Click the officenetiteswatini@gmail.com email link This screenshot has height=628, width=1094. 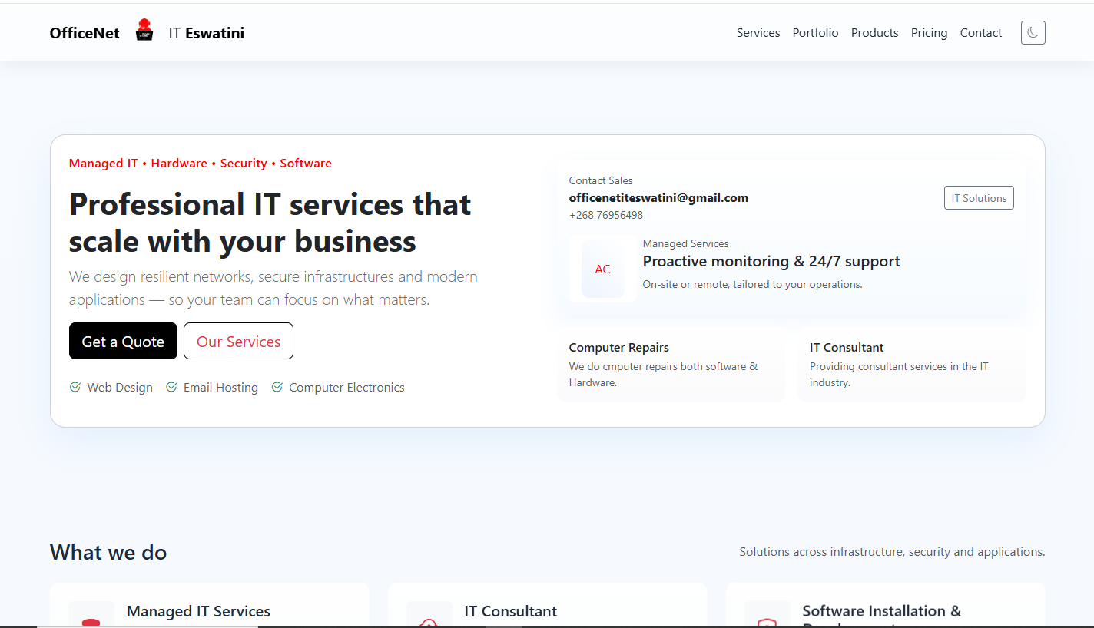click(x=658, y=197)
